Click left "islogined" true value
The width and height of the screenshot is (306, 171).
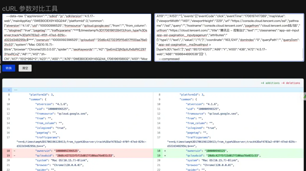point(60,128)
